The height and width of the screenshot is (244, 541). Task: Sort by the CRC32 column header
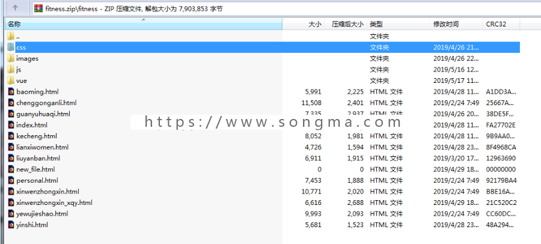[501, 24]
